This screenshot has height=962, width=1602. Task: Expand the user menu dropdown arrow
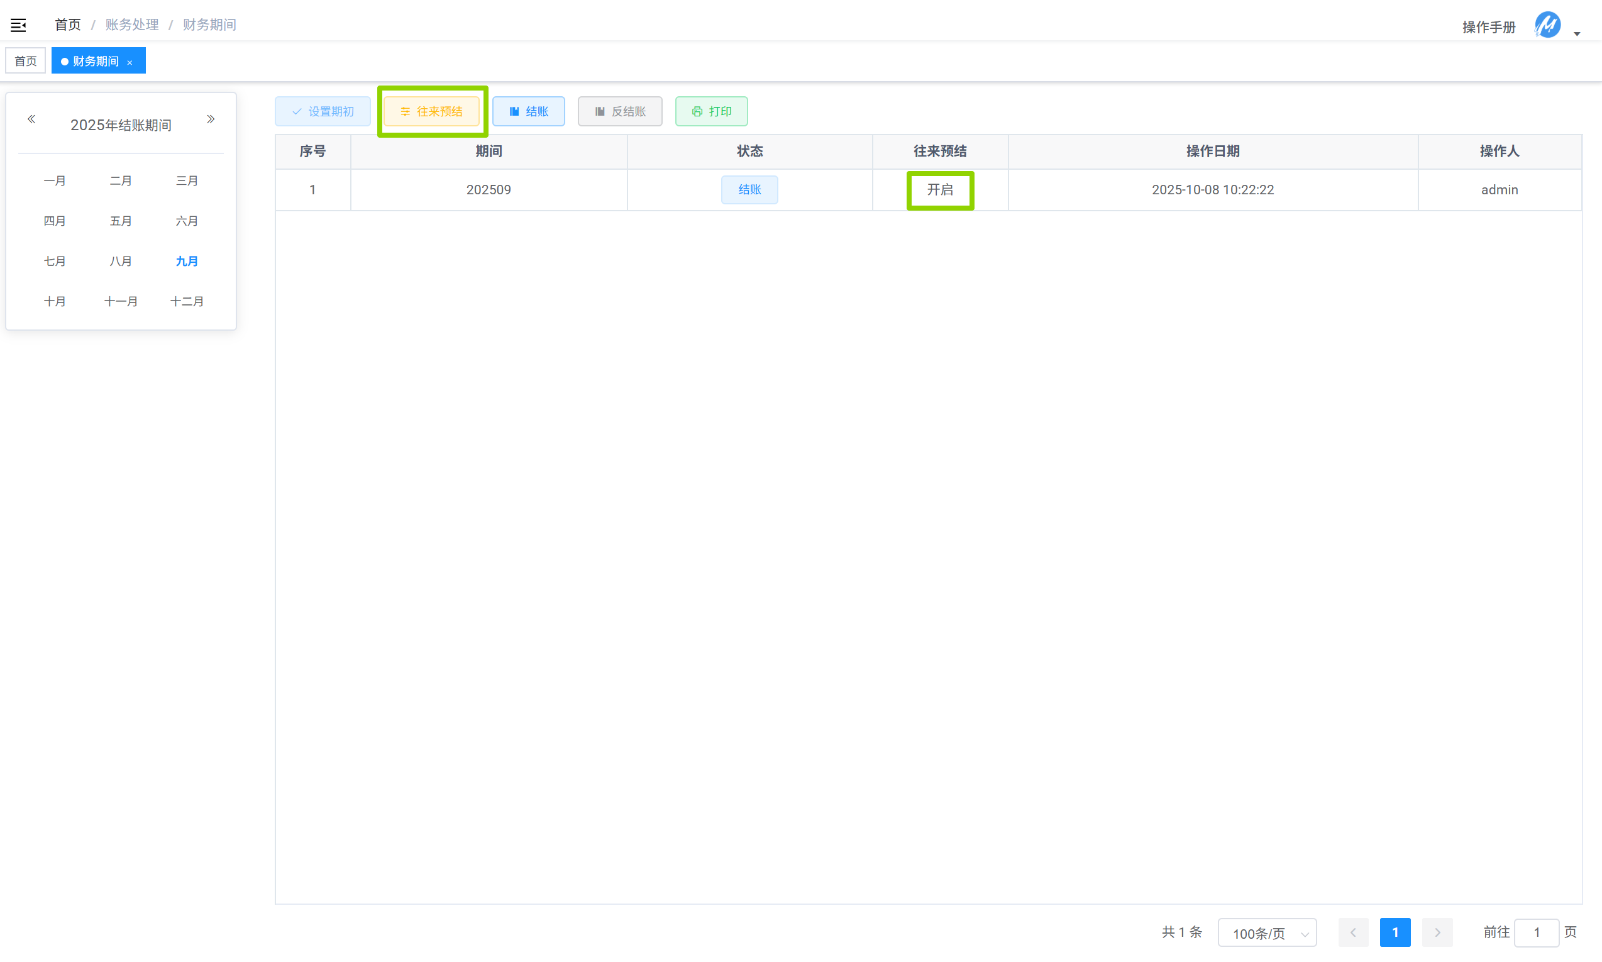(x=1577, y=33)
